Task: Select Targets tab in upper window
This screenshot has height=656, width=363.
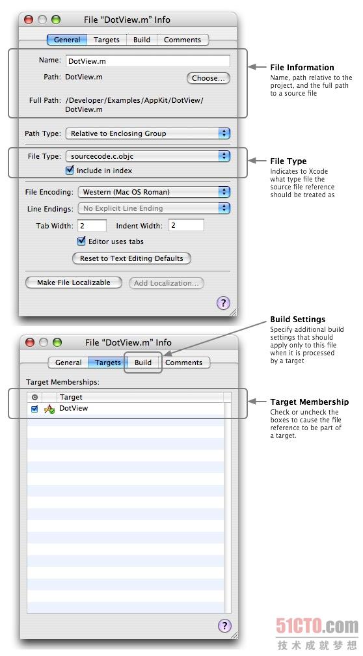Action: (x=107, y=40)
